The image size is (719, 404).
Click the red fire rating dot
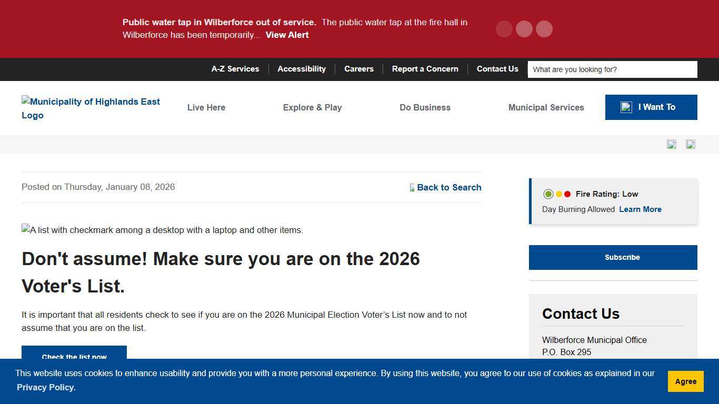[567, 194]
